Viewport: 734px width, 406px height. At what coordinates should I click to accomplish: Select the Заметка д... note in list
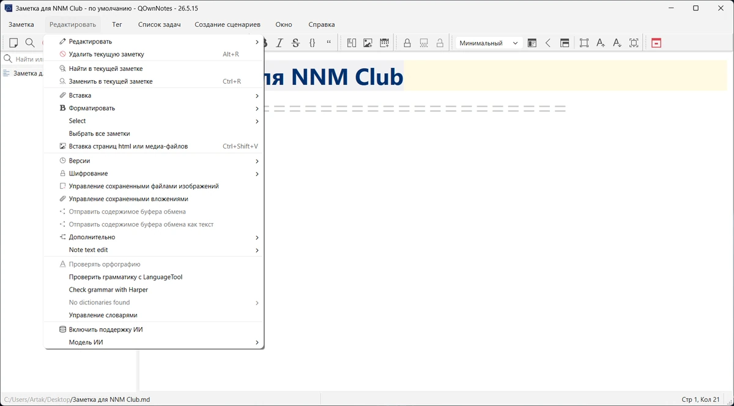pos(23,73)
